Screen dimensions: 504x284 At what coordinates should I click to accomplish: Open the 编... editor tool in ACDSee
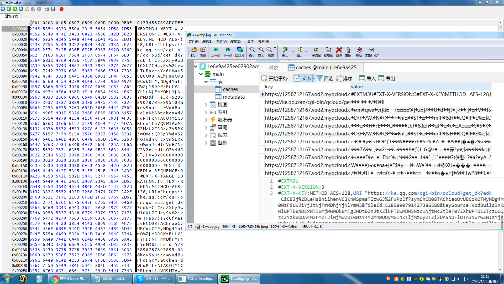click(285, 52)
